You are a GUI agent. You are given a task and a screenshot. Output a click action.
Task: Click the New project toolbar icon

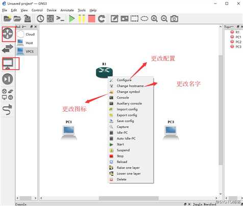point(7,18)
